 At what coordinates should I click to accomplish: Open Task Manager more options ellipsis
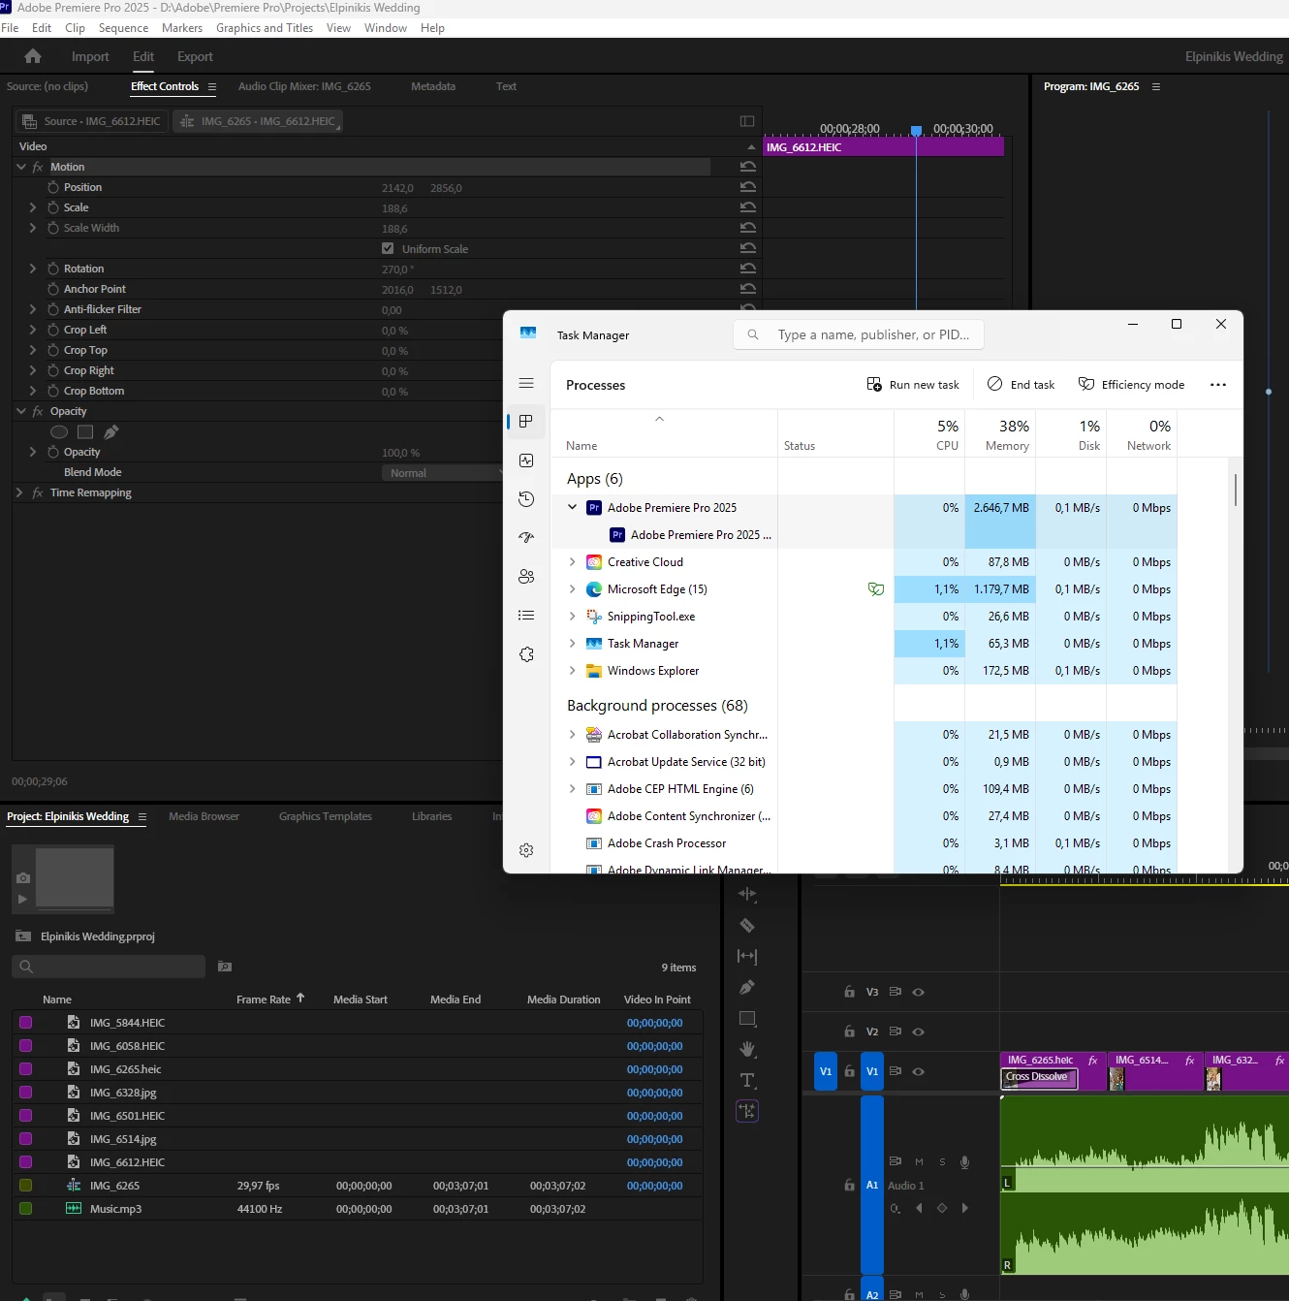coord(1218,385)
